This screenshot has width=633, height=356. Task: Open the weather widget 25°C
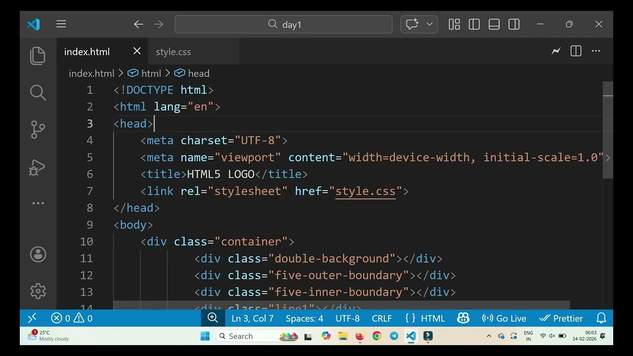[48, 336]
